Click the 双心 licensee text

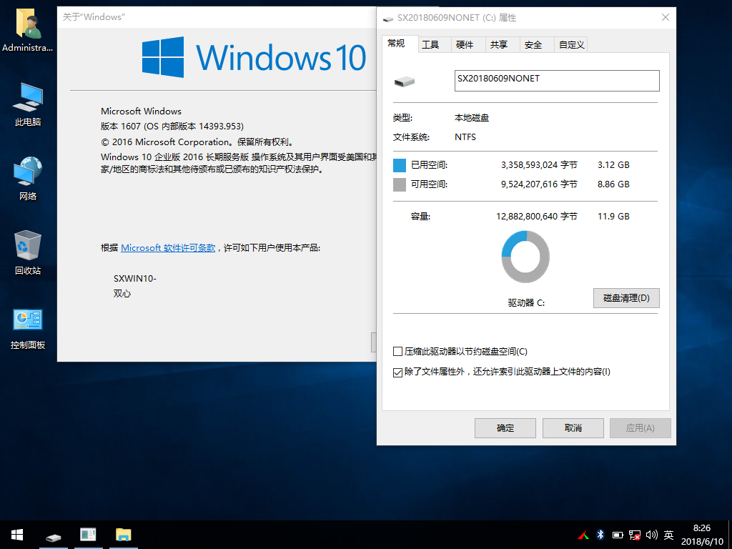[122, 294]
